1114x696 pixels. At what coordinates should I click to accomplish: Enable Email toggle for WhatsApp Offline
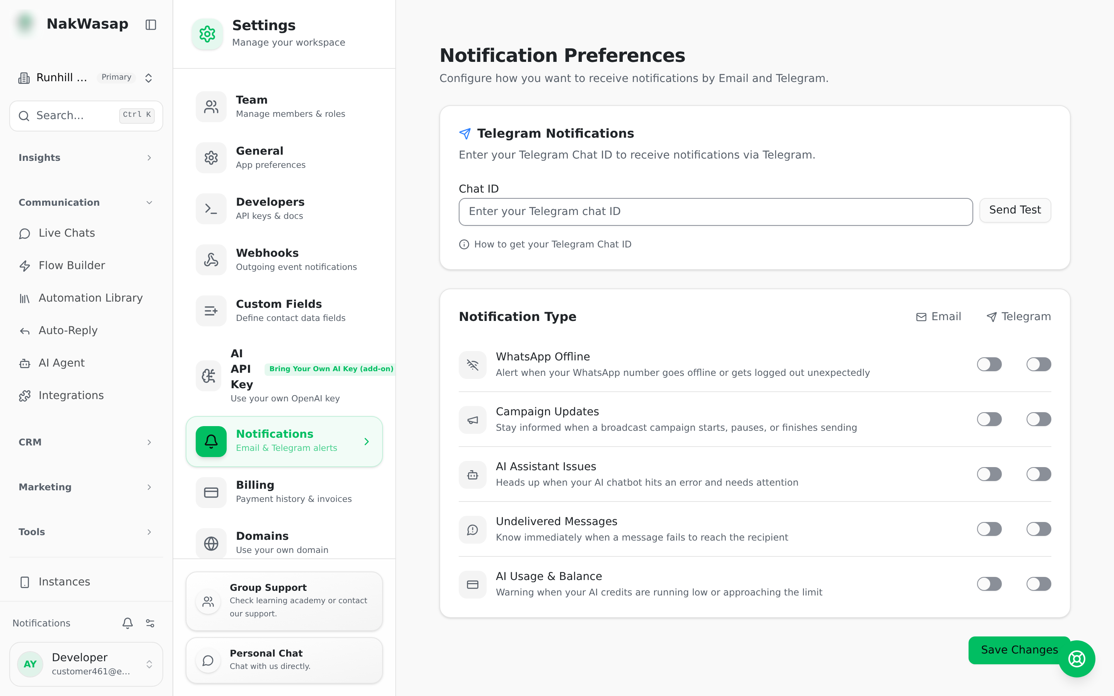point(989,364)
